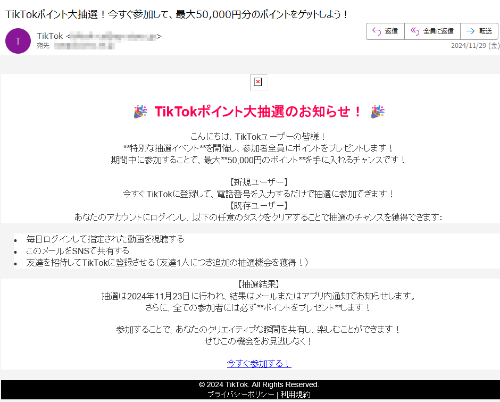Viewport: 500px width, 402px height.
Task: Click the pink TikTokポイント大抽選のお知らせ heading
Action: (x=258, y=112)
